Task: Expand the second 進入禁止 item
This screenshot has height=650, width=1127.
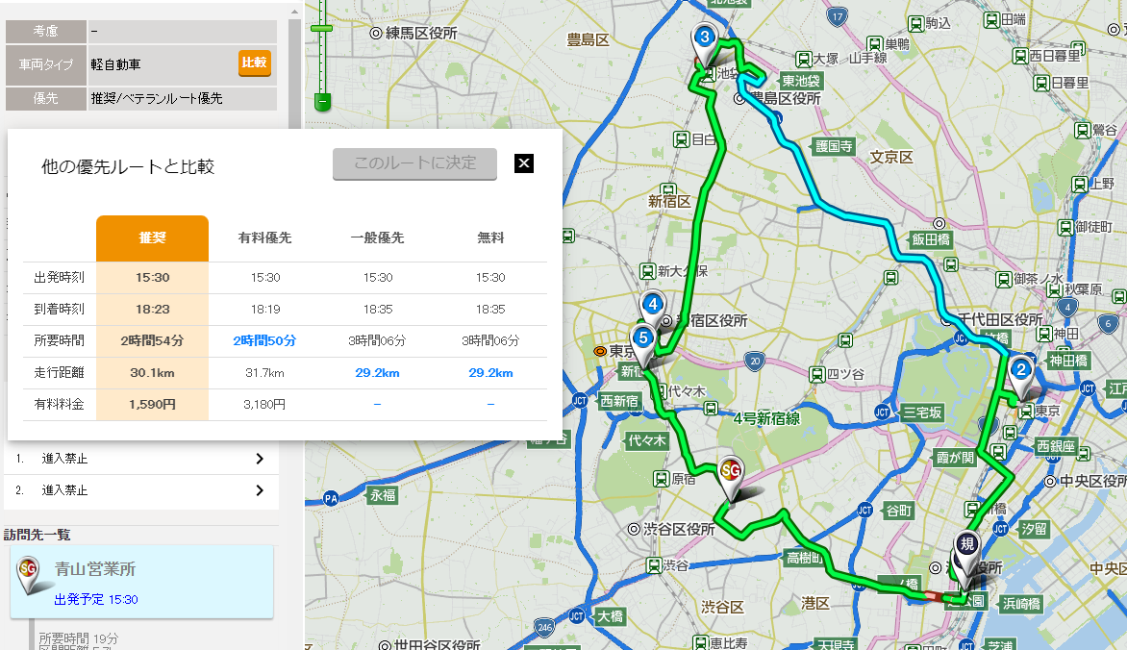Action: pos(140,490)
